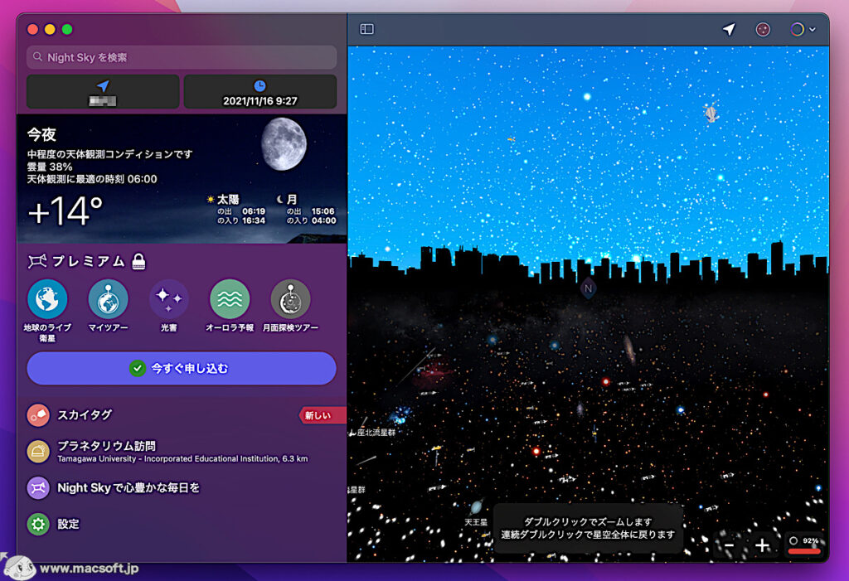Click the blue star cluster near 座北流星群
The height and width of the screenshot is (581, 849).
(x=401, y=415)
